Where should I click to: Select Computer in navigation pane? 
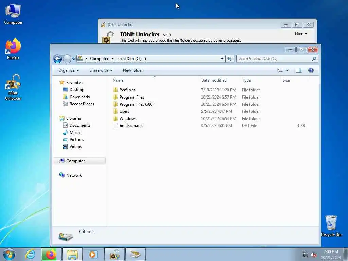(x=75, y=161)
